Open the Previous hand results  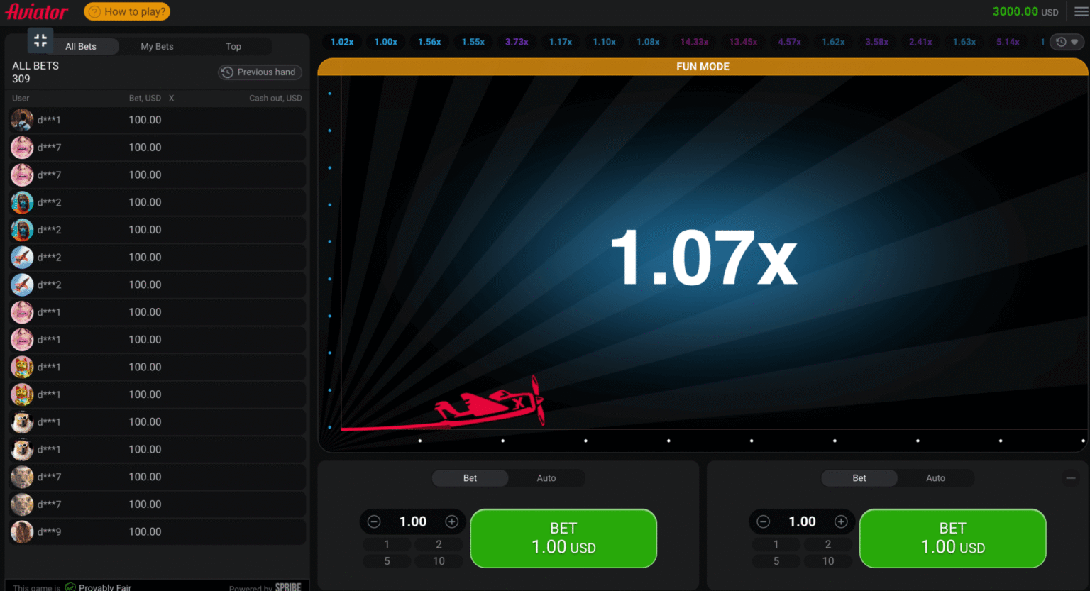point(260,72)
